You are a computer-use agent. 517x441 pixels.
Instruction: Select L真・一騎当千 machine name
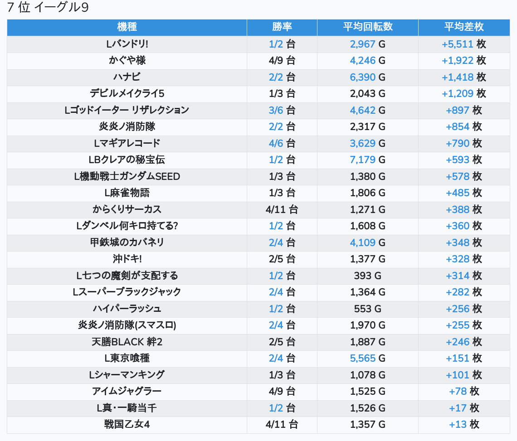pyautogui.click(x=127, y=408)
